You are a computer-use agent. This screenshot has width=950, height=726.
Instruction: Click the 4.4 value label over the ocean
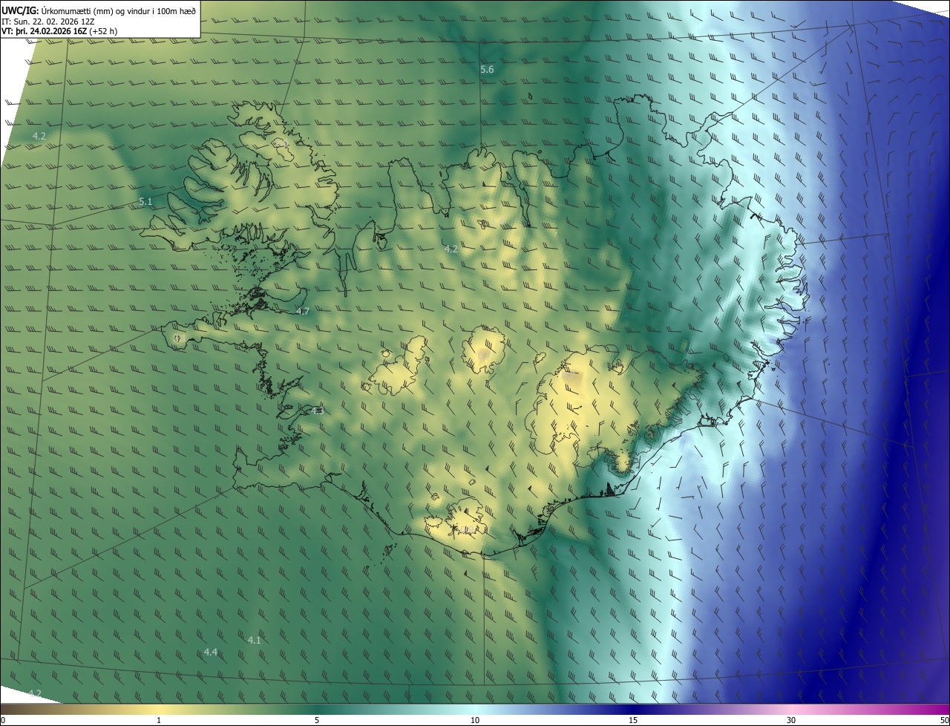211,652
